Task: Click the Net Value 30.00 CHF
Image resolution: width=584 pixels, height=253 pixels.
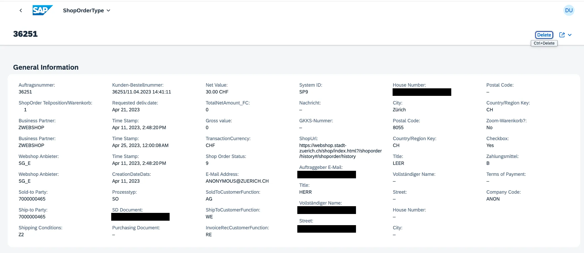Action: [217, 92]
